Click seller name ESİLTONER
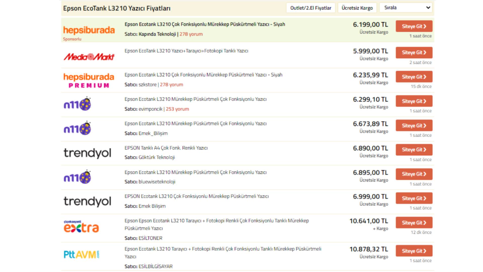This screenshot has width=483, height=272. pyautogui.click(x=150, y=238)
